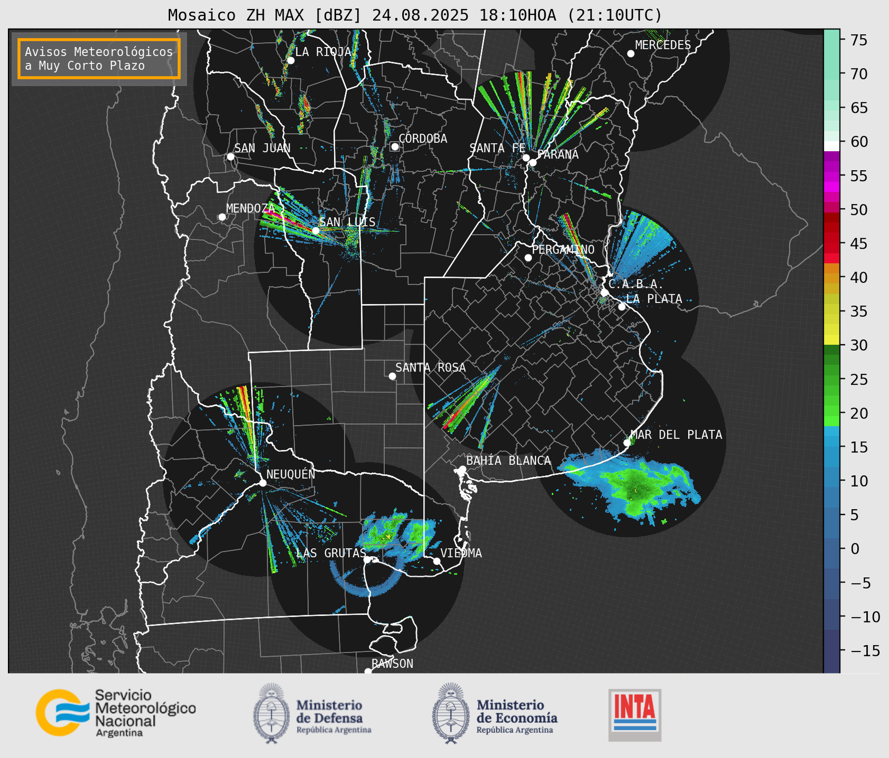Click the LAS GRUTAS city marker dot

point(367,559)
